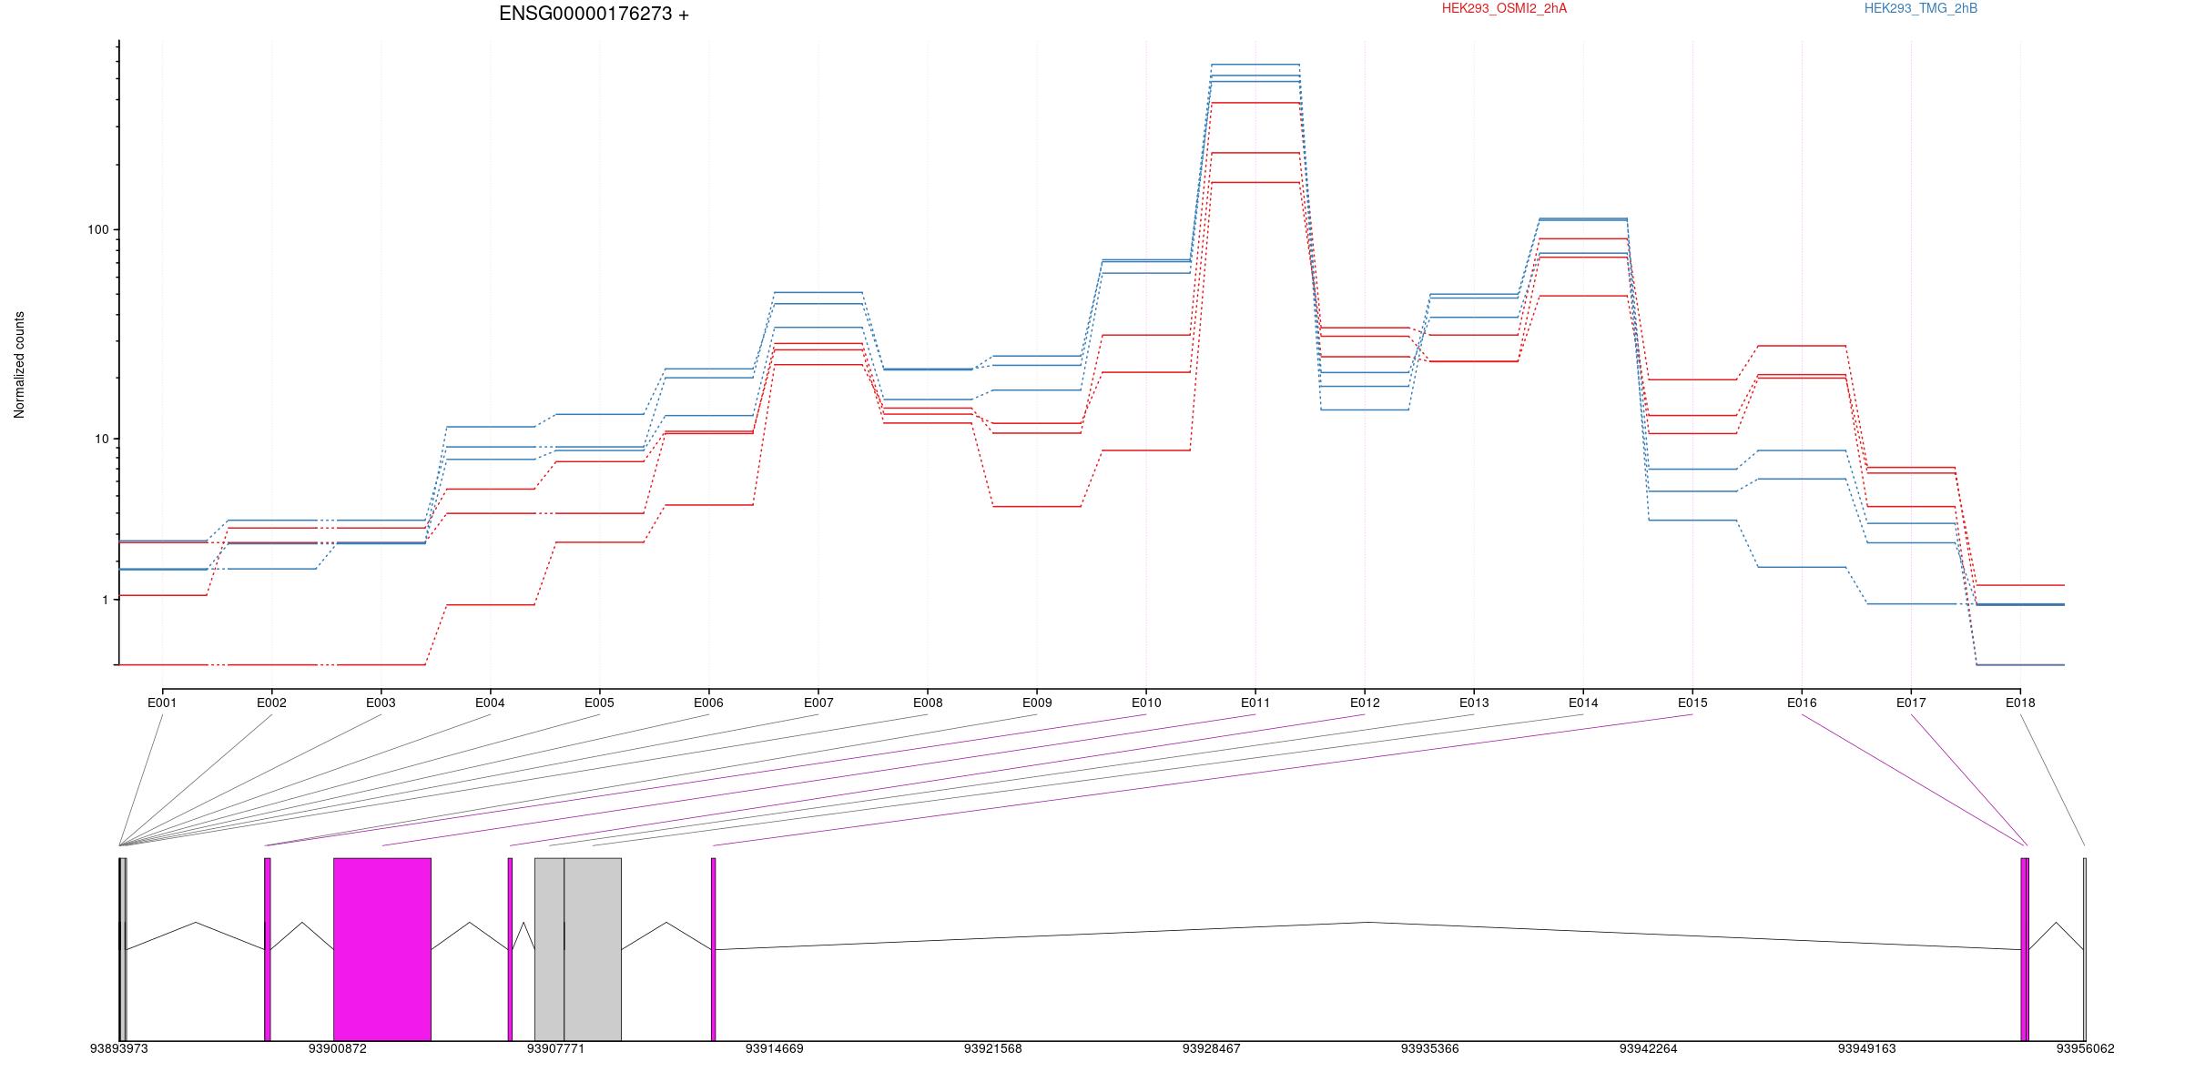Click the last gray exon near 93956062
The image size is (2185, 1092).
click(x=2085, y=949)
